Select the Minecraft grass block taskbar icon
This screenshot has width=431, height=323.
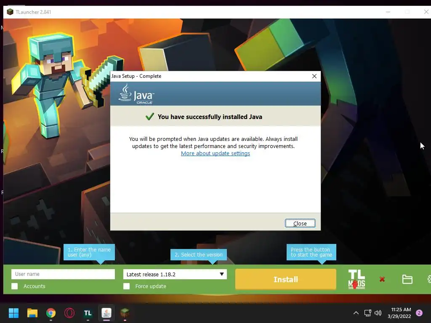click(x=125, y=313)
